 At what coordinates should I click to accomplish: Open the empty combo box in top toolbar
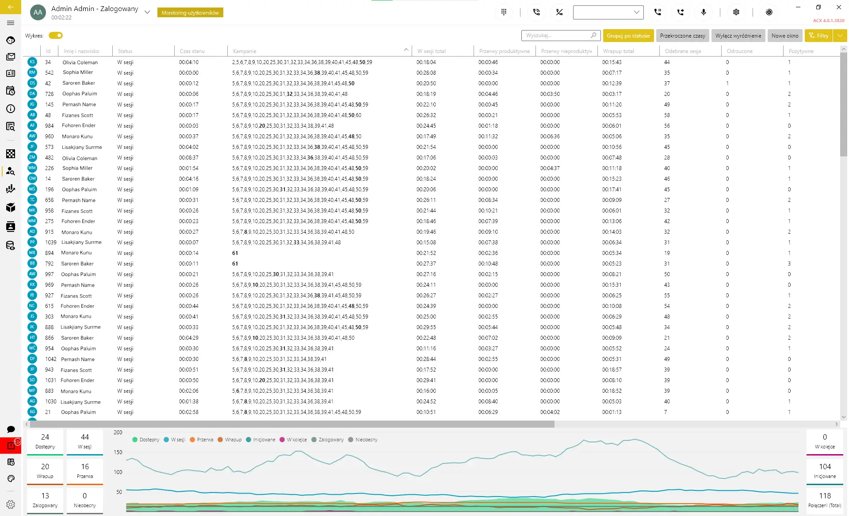[x=608, y=12]
